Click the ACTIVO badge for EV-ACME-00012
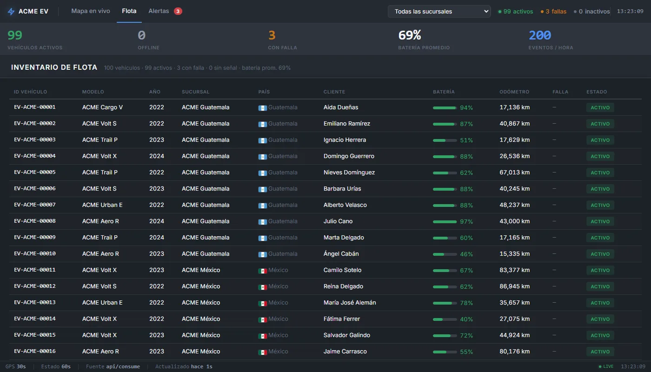Image resolution: width=651 pixels, height=372 pixels. [x=600, y=286]
